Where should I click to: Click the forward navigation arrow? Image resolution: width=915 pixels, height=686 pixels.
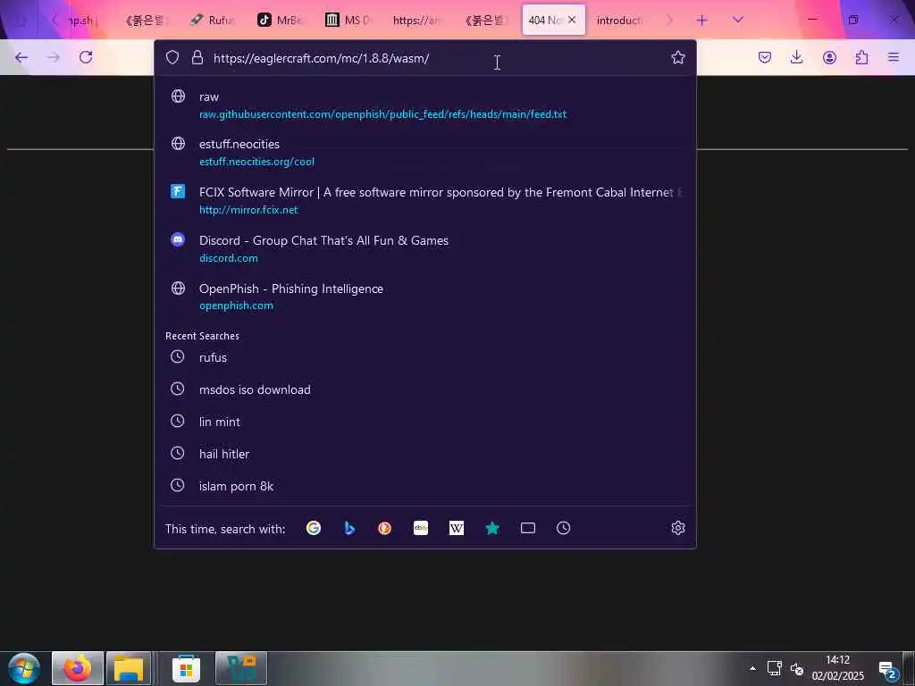click(x=54, y=57)
